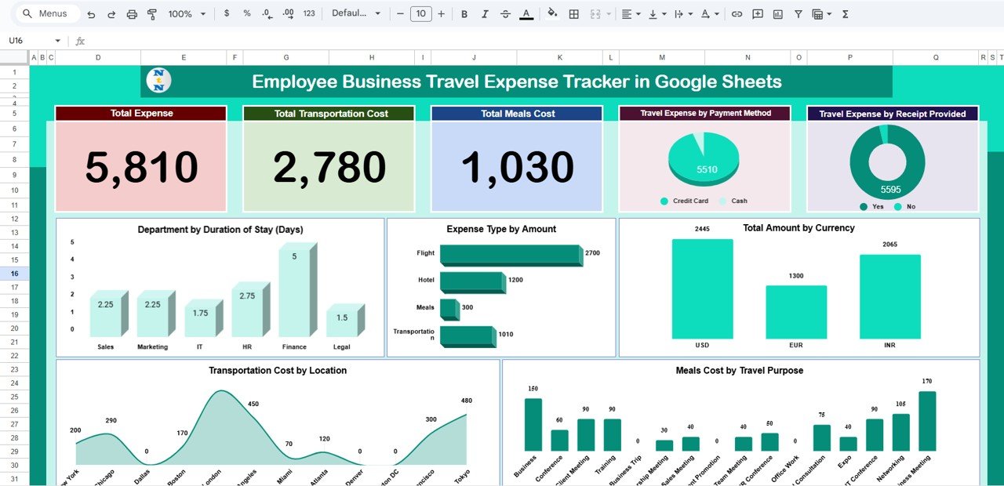Image resolution: width=1004 pixels, height=486 pixels.
Task: Create a filter with the funnel icon
Action: tap(798, 14)
